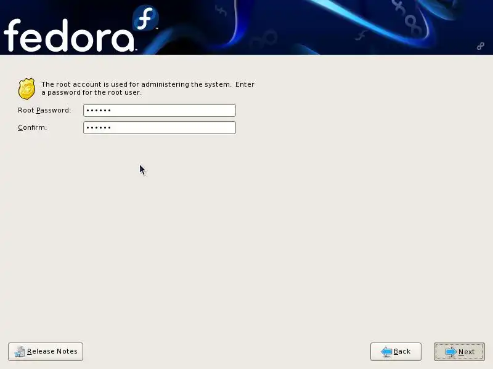Go back with the Back button
This screenshot has height=369, width=493.
point(396,352)
